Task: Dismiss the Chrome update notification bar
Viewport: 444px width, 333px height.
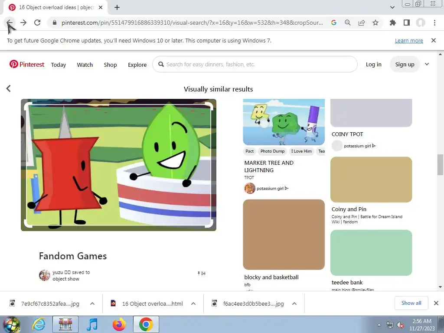Action: tap(434, 40)
